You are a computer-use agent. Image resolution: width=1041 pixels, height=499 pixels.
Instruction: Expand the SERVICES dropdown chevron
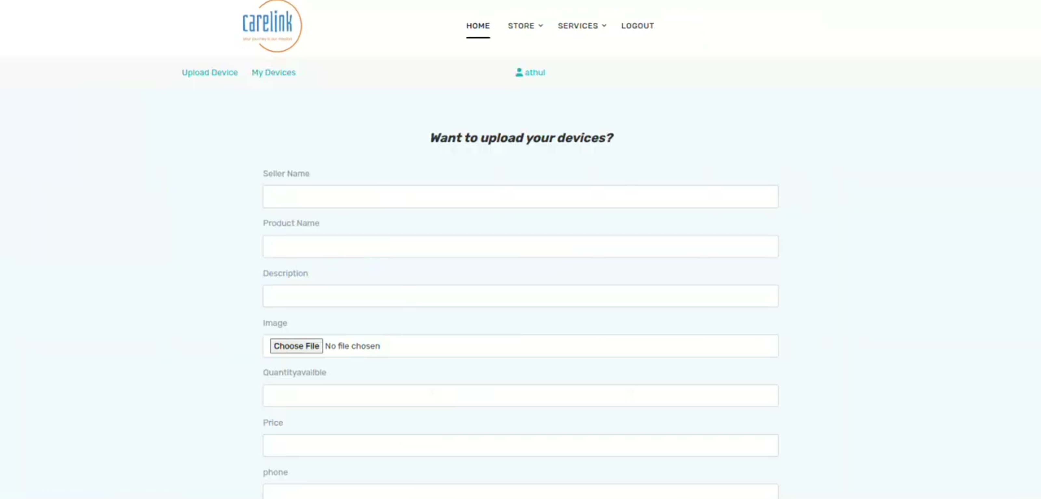604,26
